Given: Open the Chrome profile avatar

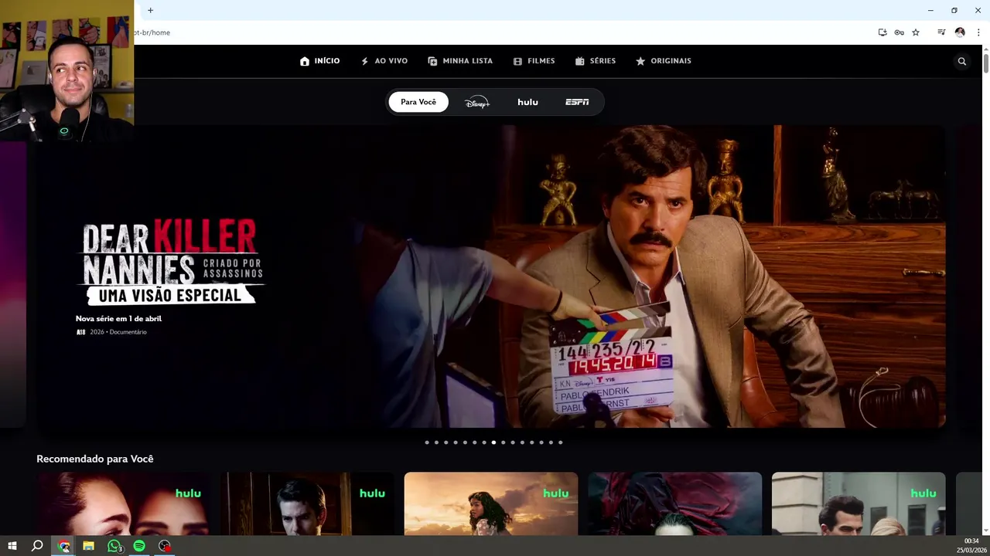Looking at the screenshot, I should [x=960, y=32].
